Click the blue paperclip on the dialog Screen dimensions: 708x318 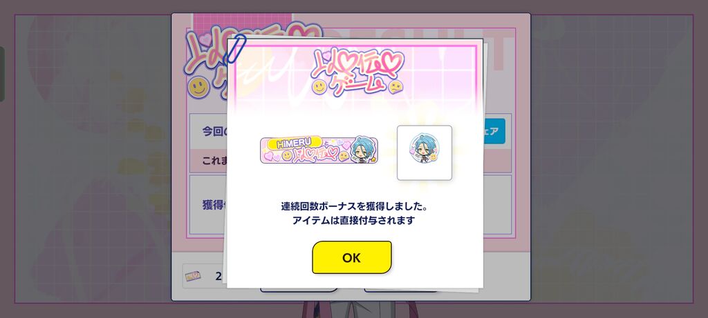point(235,48)
